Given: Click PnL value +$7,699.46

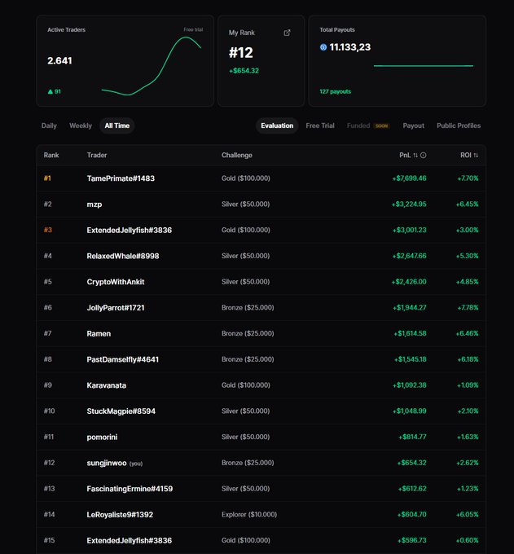Looking at the screenshot, I should [x=409, y=178].
